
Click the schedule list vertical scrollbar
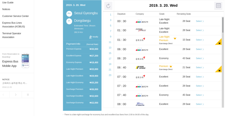click(x=223, y=25)
